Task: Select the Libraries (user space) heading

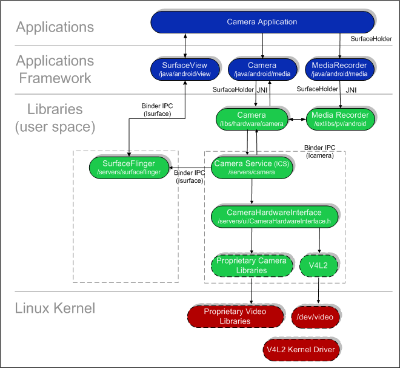Action: click(x=55, y=118)
